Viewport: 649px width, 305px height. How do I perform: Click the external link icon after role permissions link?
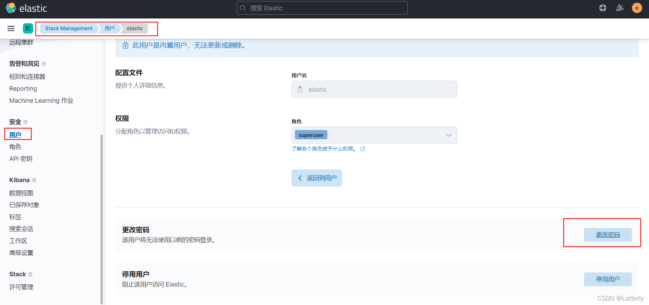pyautogui.click(x=363, y=149)
